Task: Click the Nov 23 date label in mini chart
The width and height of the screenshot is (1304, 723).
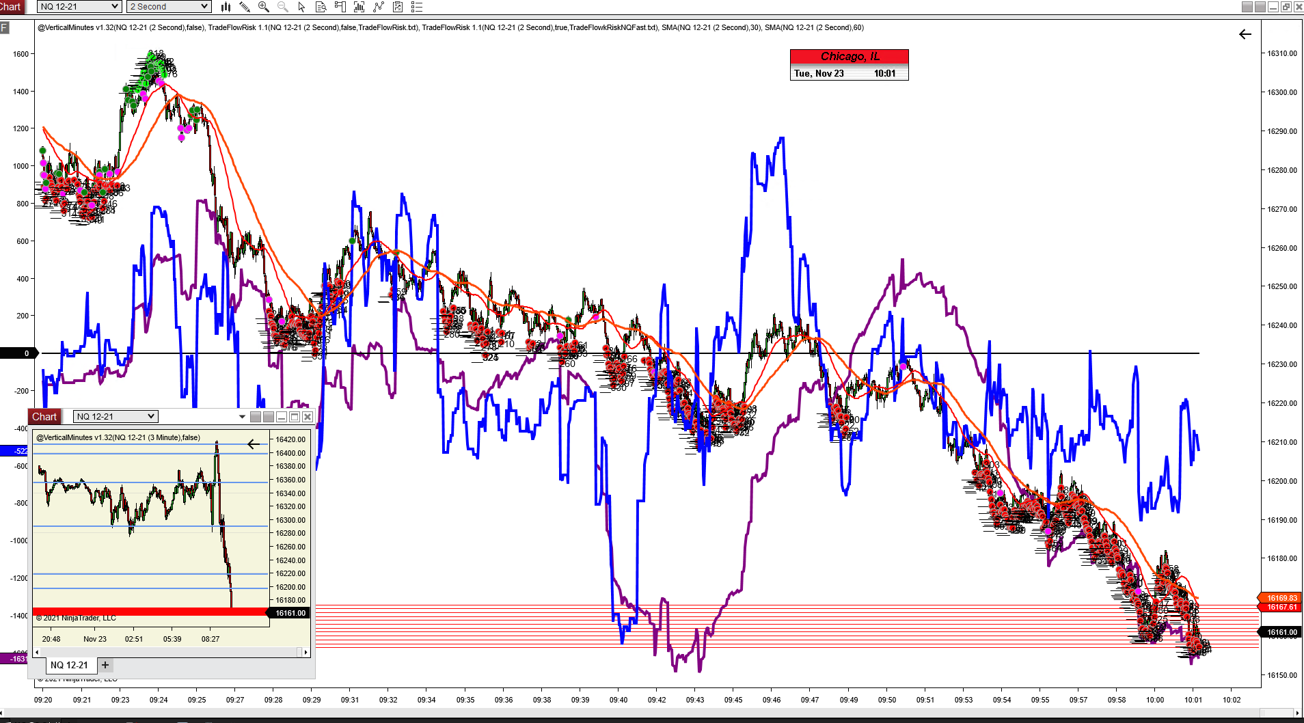Action: (95, 639)
